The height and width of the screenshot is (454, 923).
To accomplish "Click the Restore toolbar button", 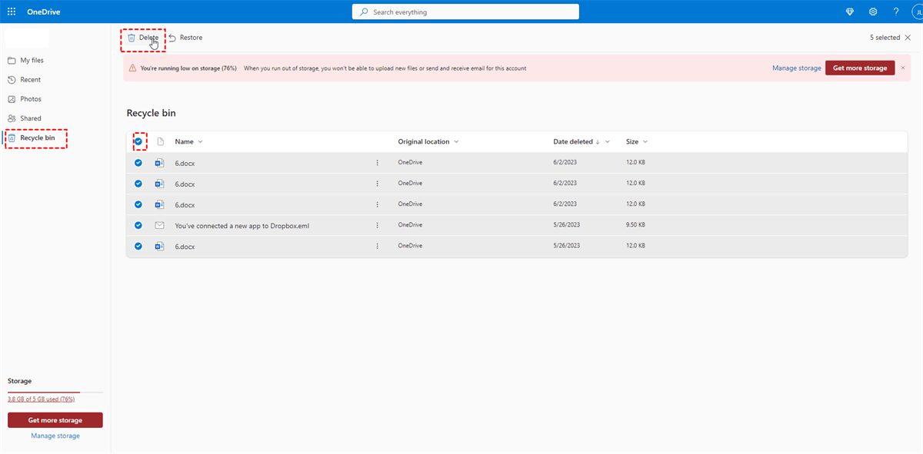I will click(185, 38).
